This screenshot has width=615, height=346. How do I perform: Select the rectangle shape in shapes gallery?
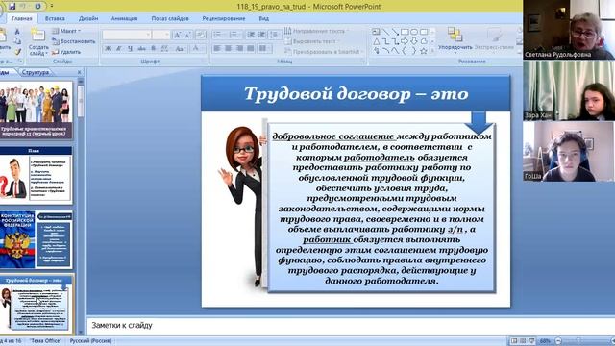[x=405, y=32]
